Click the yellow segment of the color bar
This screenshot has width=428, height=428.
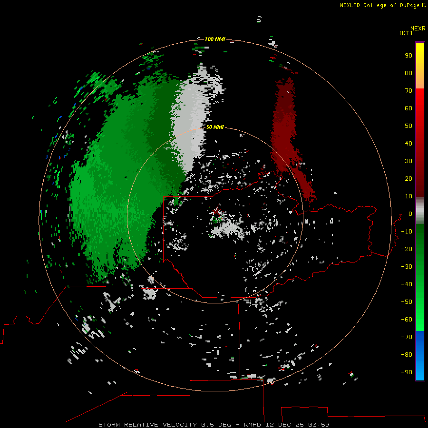(420, 66)
